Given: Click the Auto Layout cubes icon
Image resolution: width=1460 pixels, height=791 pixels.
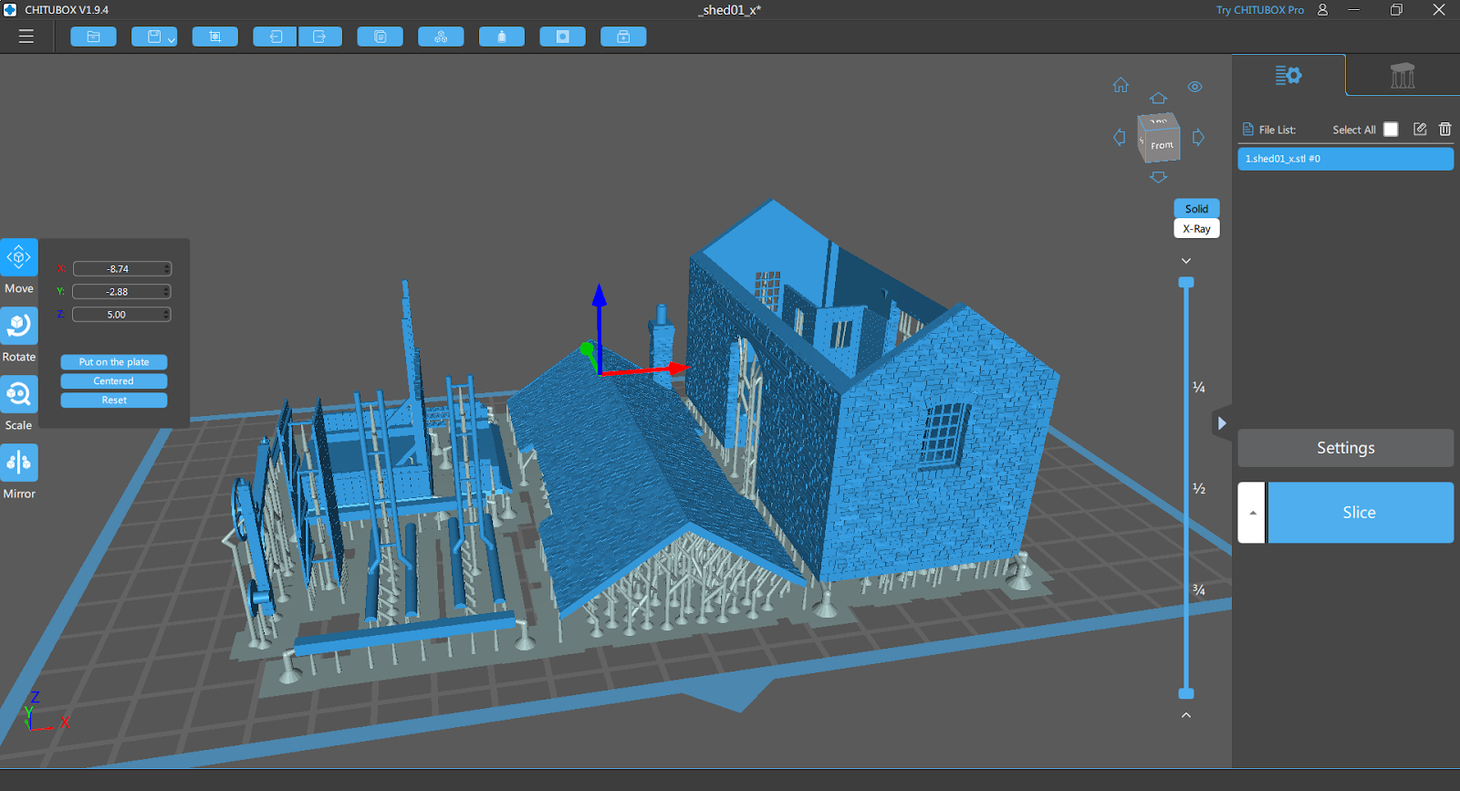Looking at the screenshot, I should coord(441,36).
